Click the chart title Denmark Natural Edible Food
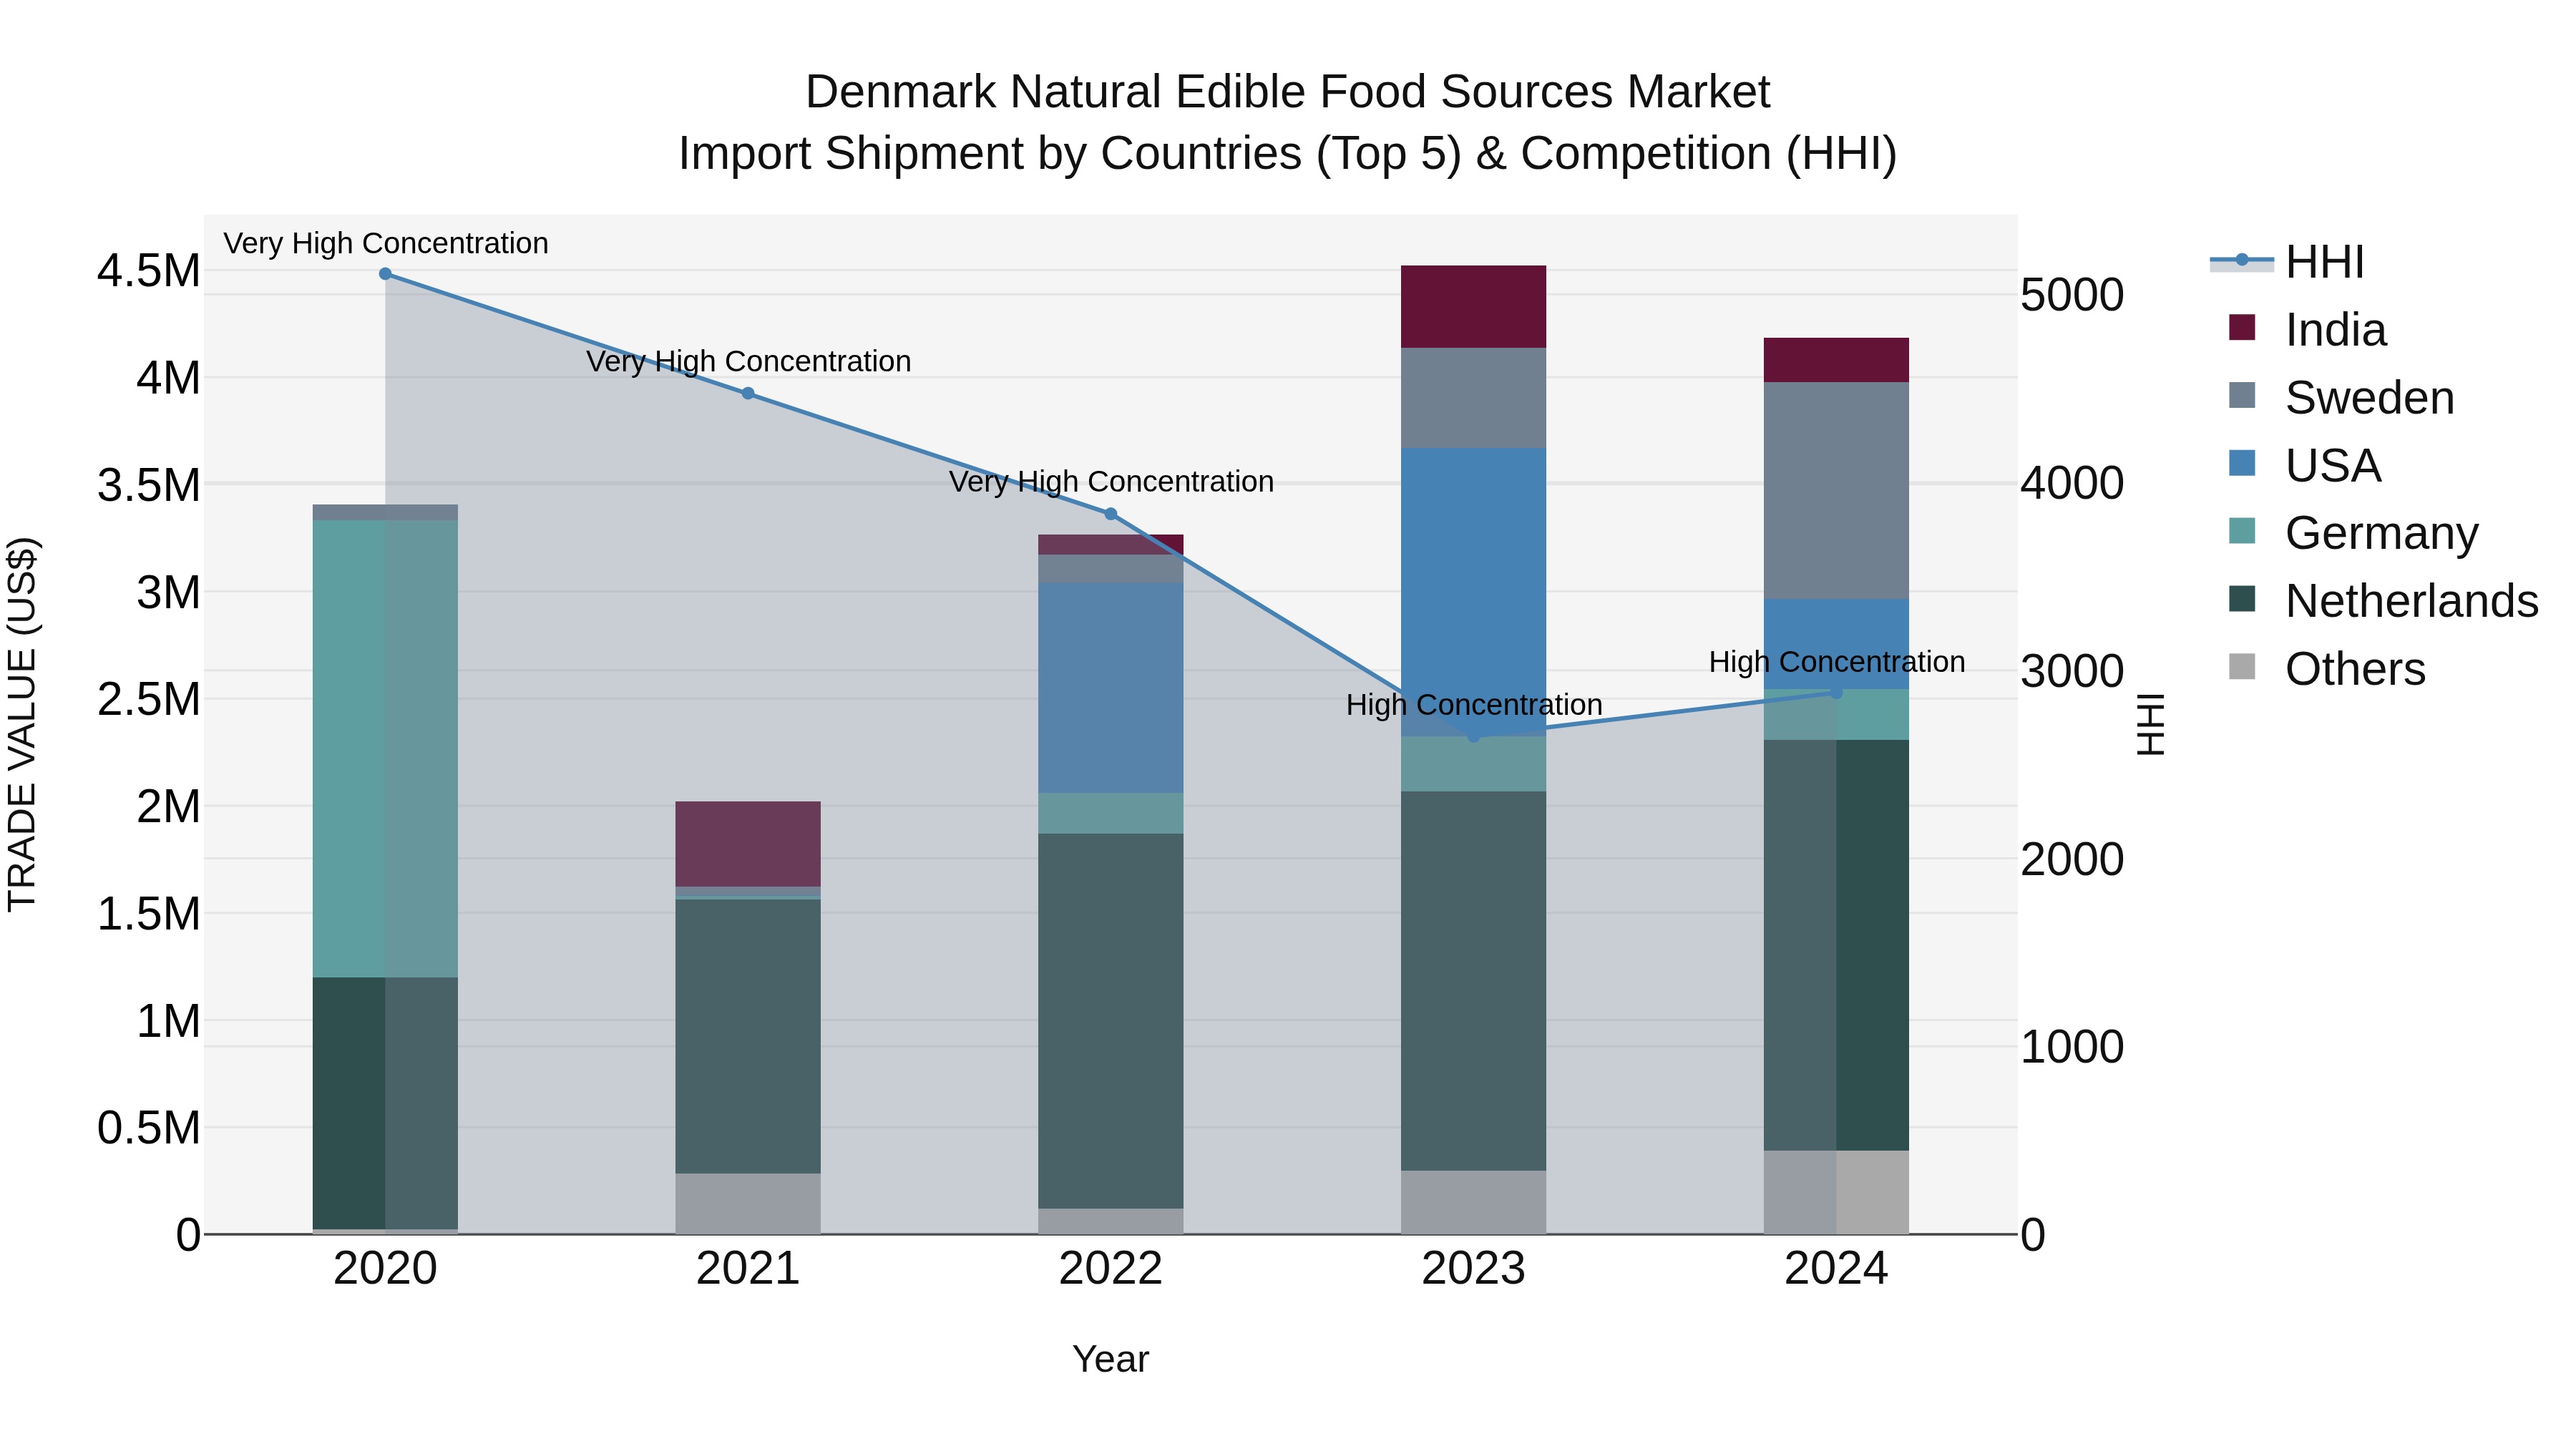The height and width of the screenshot is (1449, 2576). (x=1288, y=92)
